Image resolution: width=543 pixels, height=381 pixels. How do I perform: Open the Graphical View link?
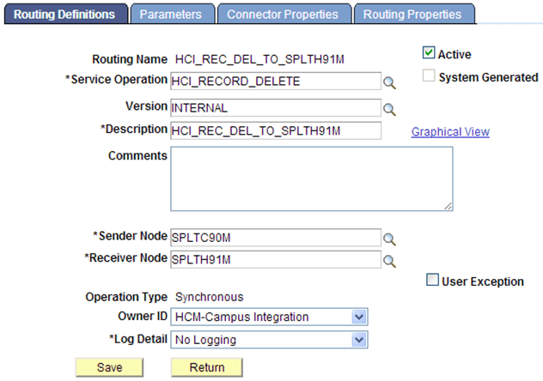[x=450, y=132]
